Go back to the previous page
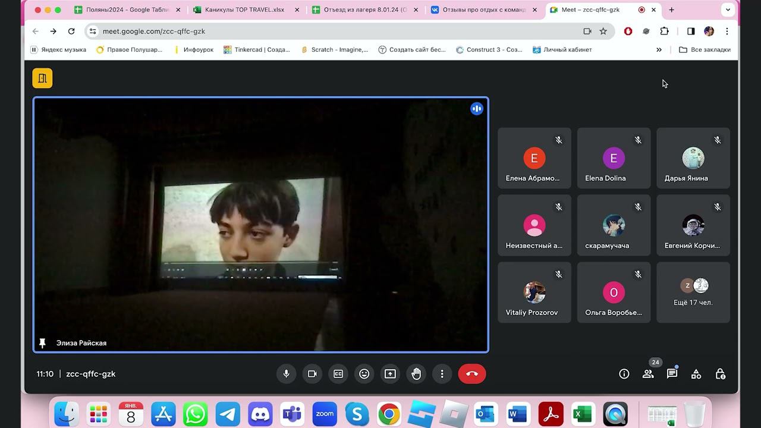761x428 pixels. [36, 31]
